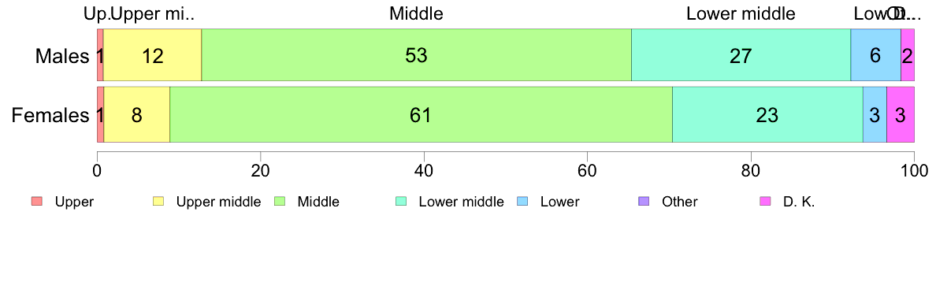The image size is (936, 290).
Task: Click the Females row label
Action: (x=50, y=115)
